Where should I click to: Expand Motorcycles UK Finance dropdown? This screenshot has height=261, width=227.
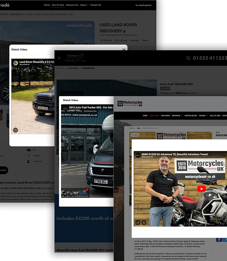click(x=203, y=115)
